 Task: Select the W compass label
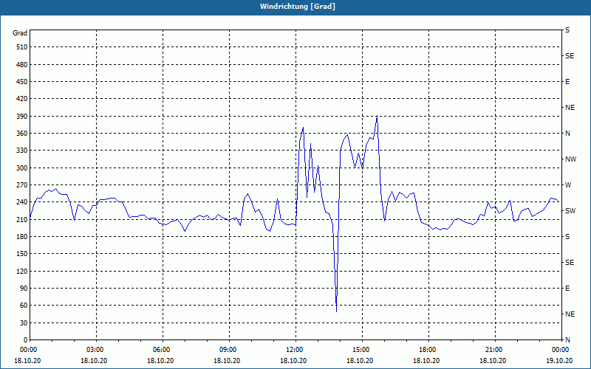(x=568, y=185)
